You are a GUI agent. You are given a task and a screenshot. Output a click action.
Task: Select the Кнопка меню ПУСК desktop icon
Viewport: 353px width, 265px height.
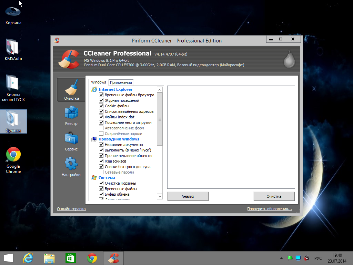tap(13, 88)
